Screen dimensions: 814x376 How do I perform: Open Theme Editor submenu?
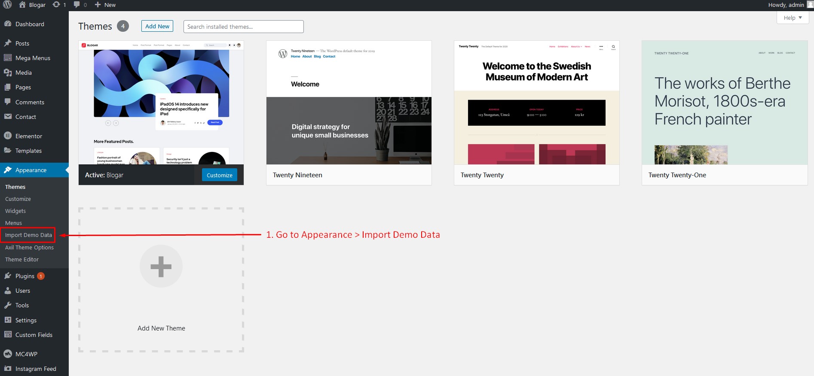pyautogui.click(x=22, y=259)
